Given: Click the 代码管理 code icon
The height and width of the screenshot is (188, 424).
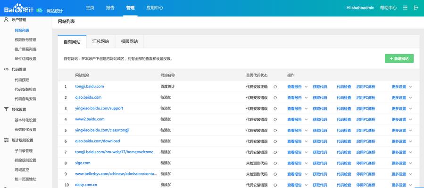Looking at the screenshot, I should tap(6, 69).
